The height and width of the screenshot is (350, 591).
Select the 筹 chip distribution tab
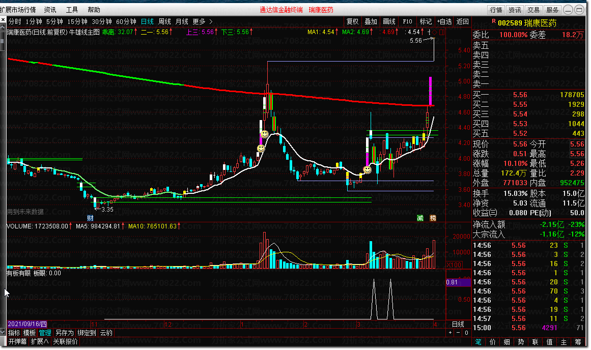tap(578, 342)
